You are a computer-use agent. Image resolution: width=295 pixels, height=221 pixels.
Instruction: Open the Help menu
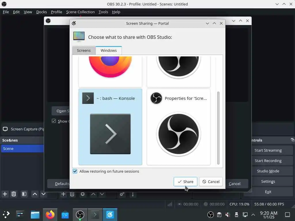click(116, 12)
